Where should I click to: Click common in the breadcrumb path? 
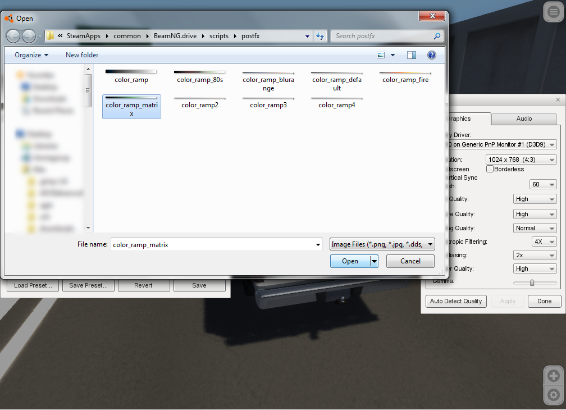coord(127,36)
